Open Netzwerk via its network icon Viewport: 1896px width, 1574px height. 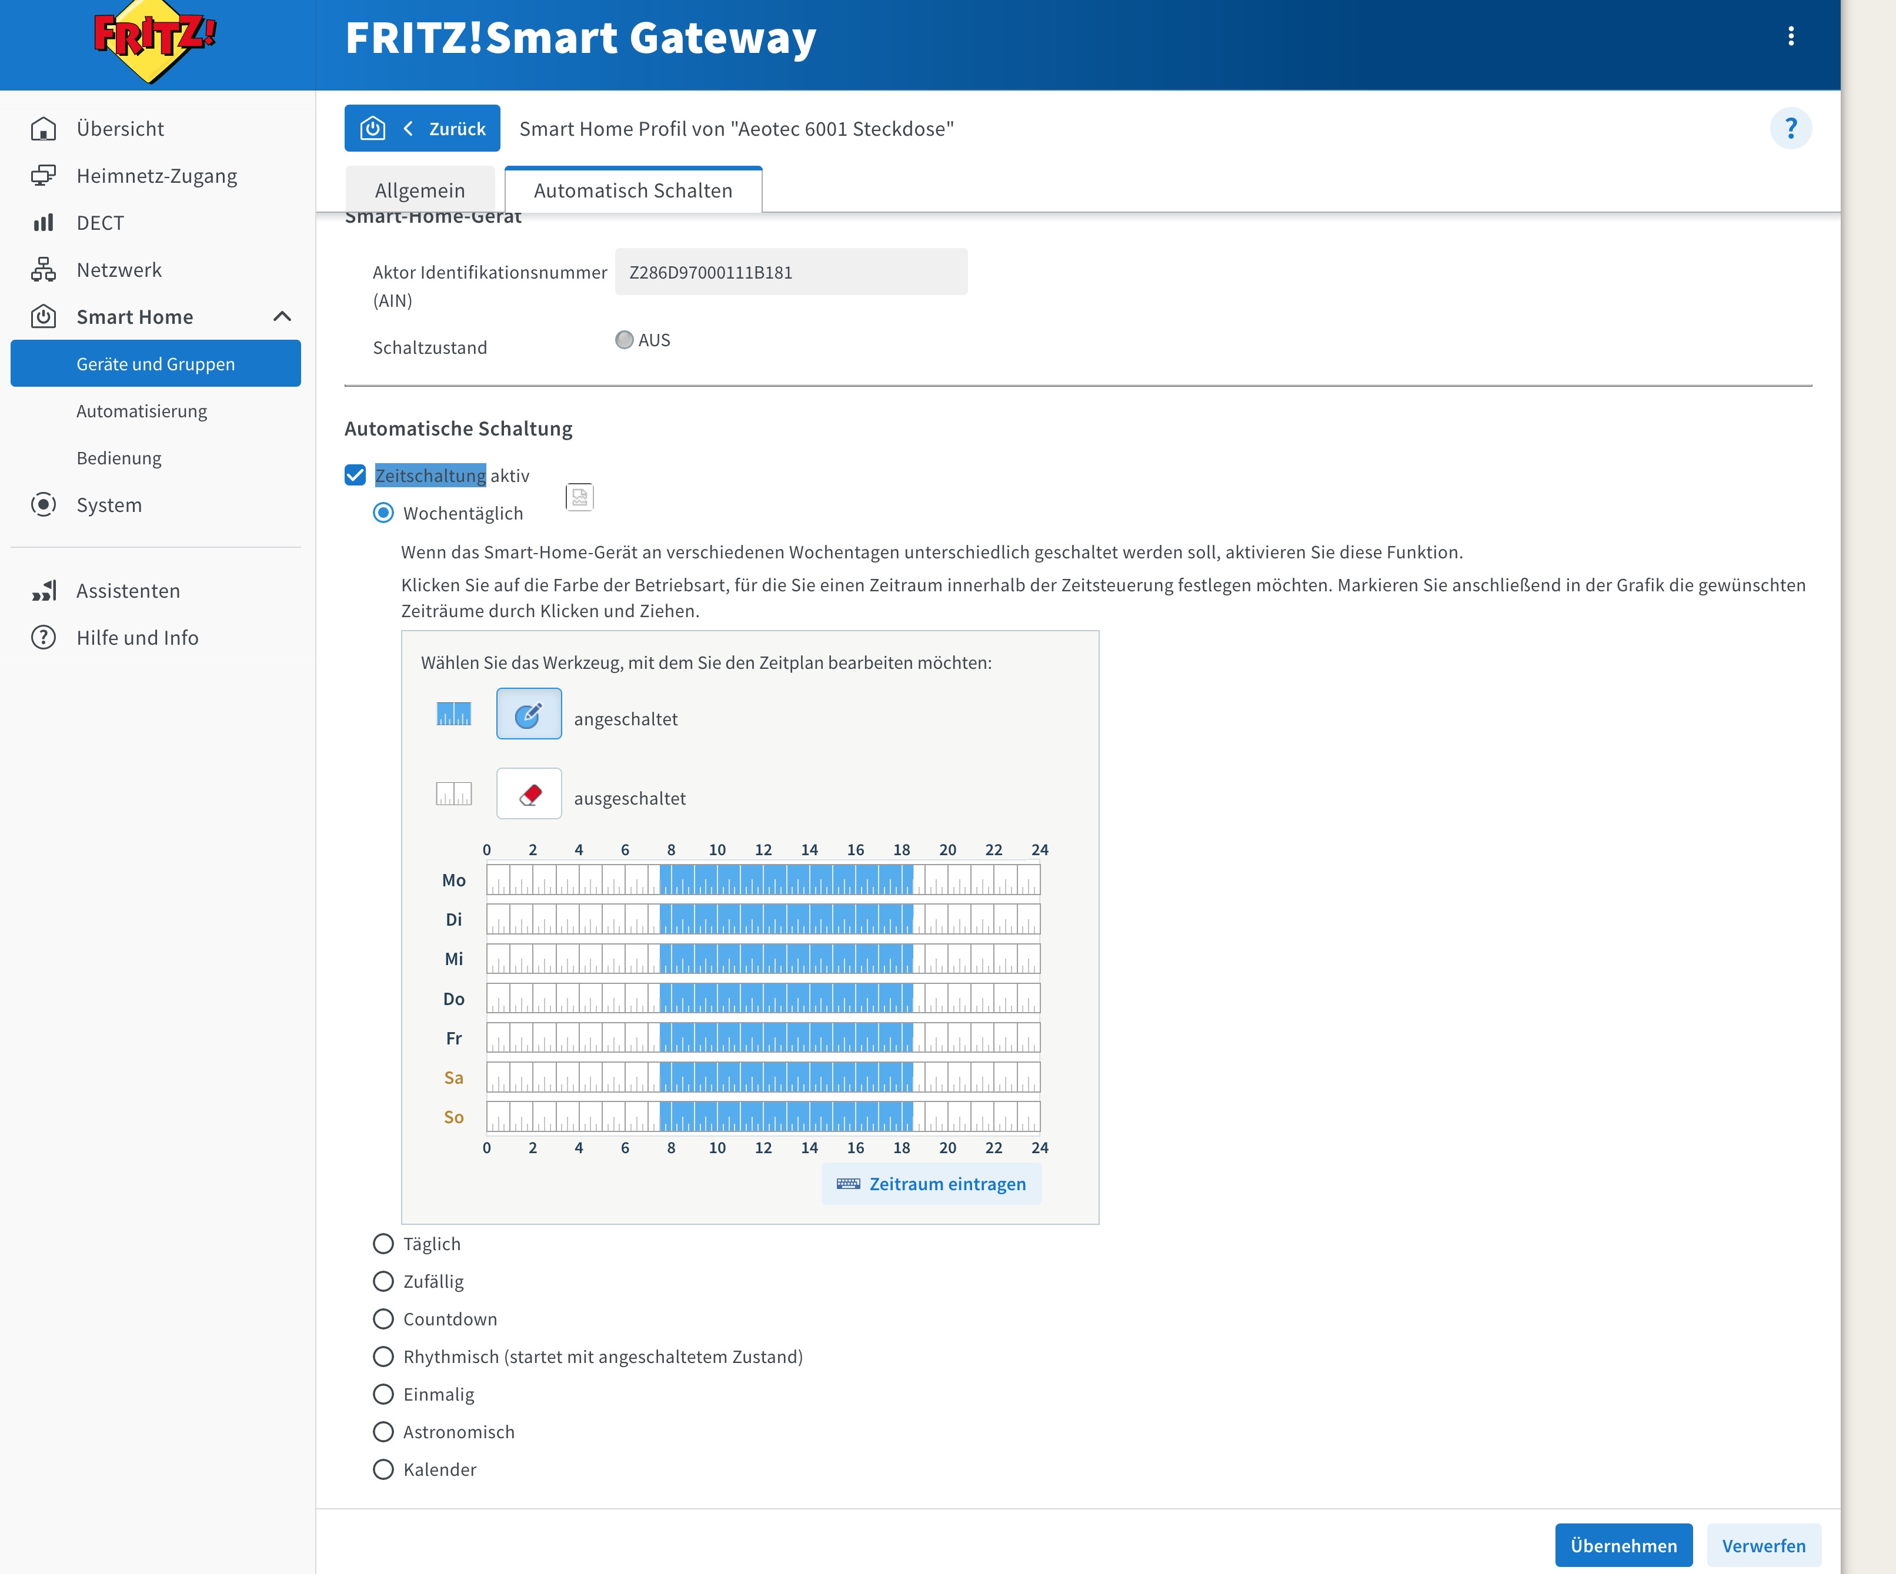tap(44, 269)
